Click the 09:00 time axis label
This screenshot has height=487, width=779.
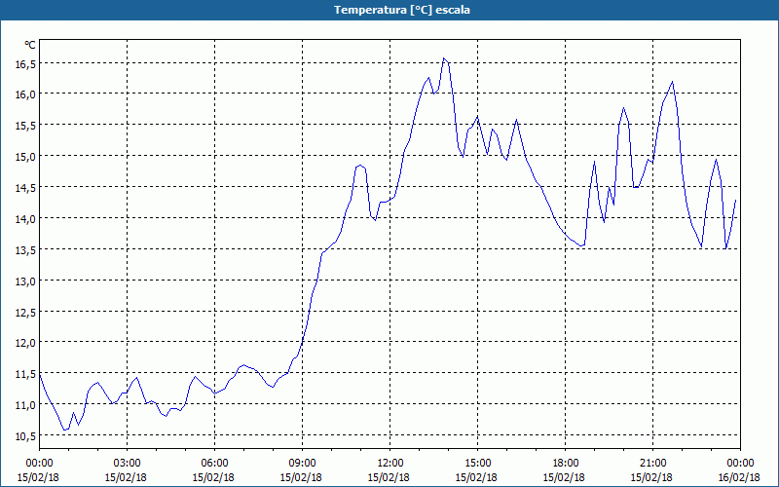(302, 463)
